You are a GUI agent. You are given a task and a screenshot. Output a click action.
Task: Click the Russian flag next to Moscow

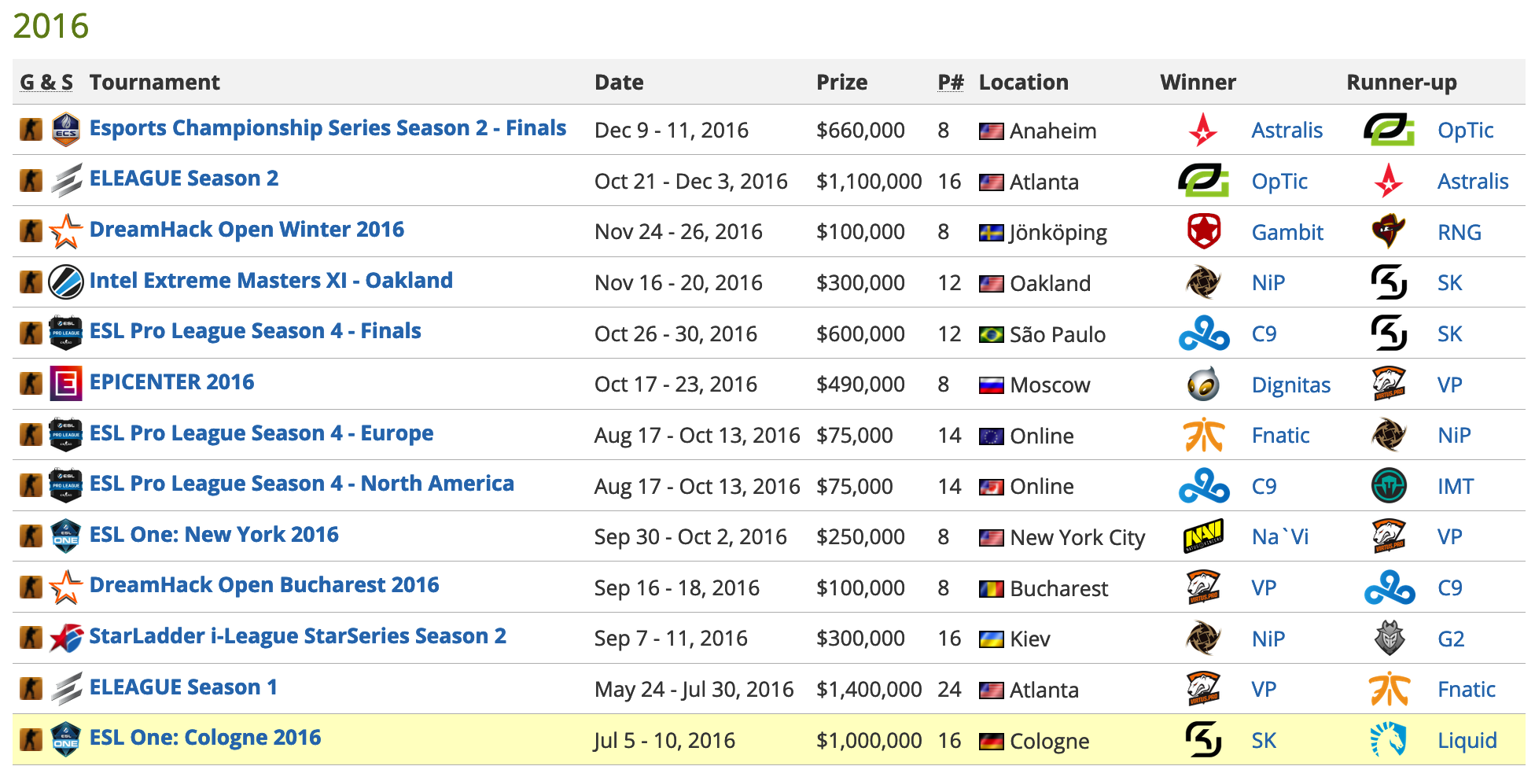(x=991, y=385)
